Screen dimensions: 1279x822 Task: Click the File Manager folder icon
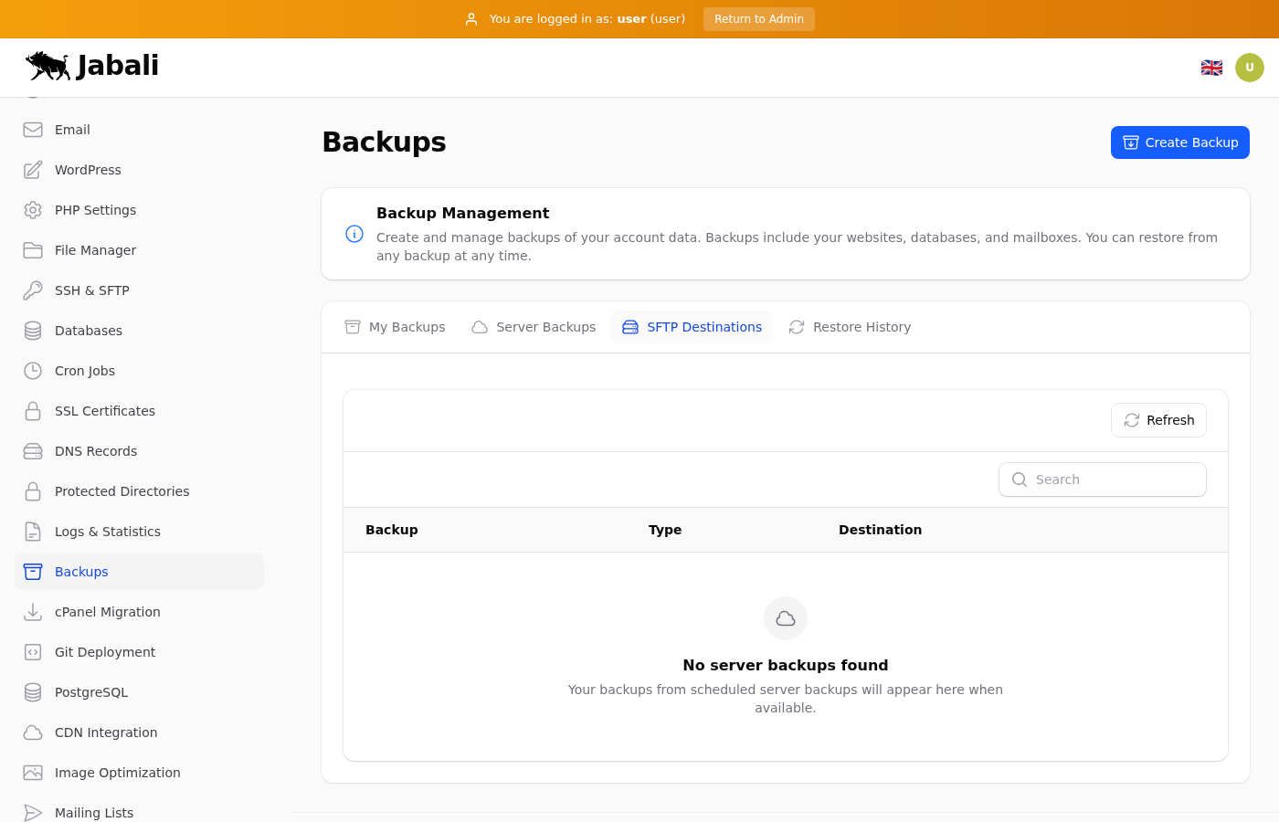click(x=33, y=250)
